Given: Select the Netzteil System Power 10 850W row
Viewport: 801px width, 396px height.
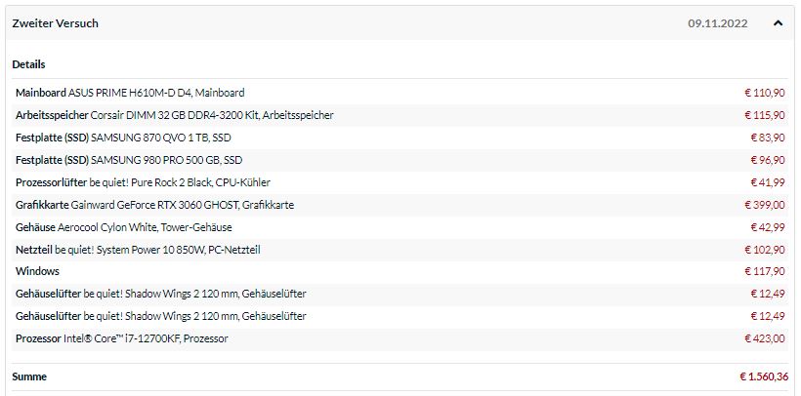Looking at the screenshot, I should click(x=400, y=250).
